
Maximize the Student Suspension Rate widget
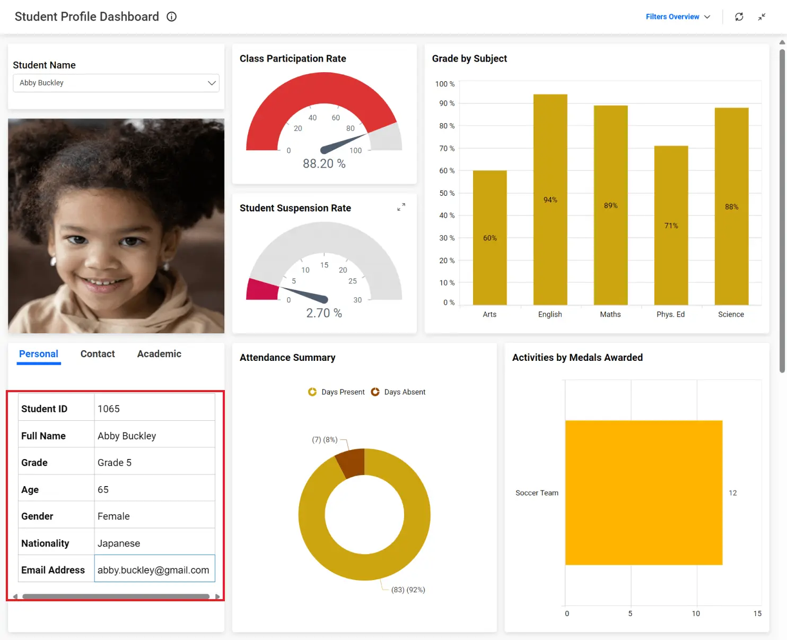(401, 207)
